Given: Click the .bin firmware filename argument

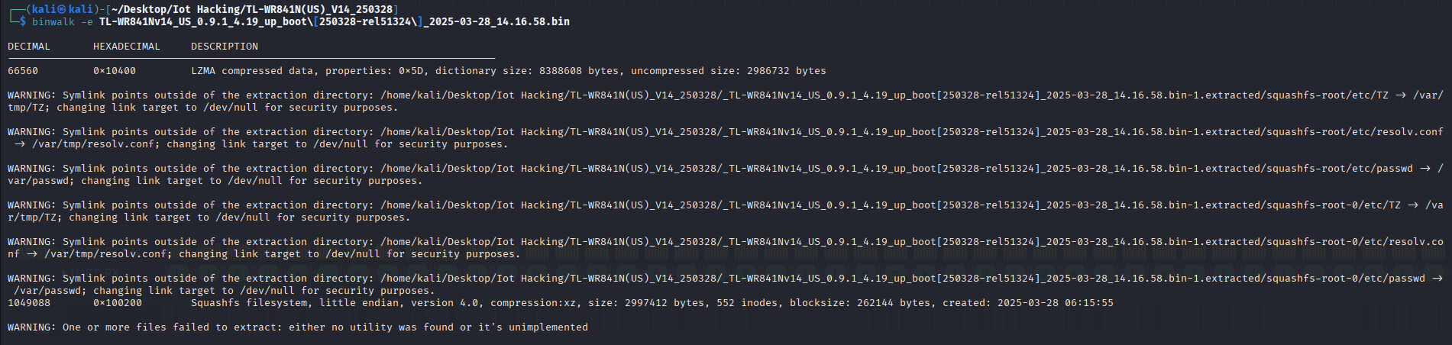Looking at the screenshot, I should click(334, 21).
